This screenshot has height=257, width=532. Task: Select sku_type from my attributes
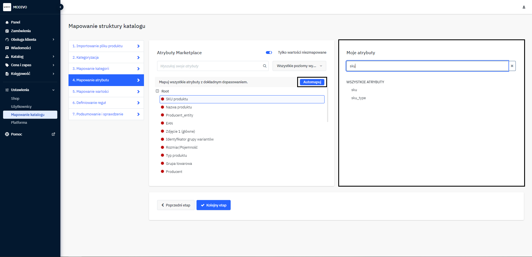pos(358,98)
